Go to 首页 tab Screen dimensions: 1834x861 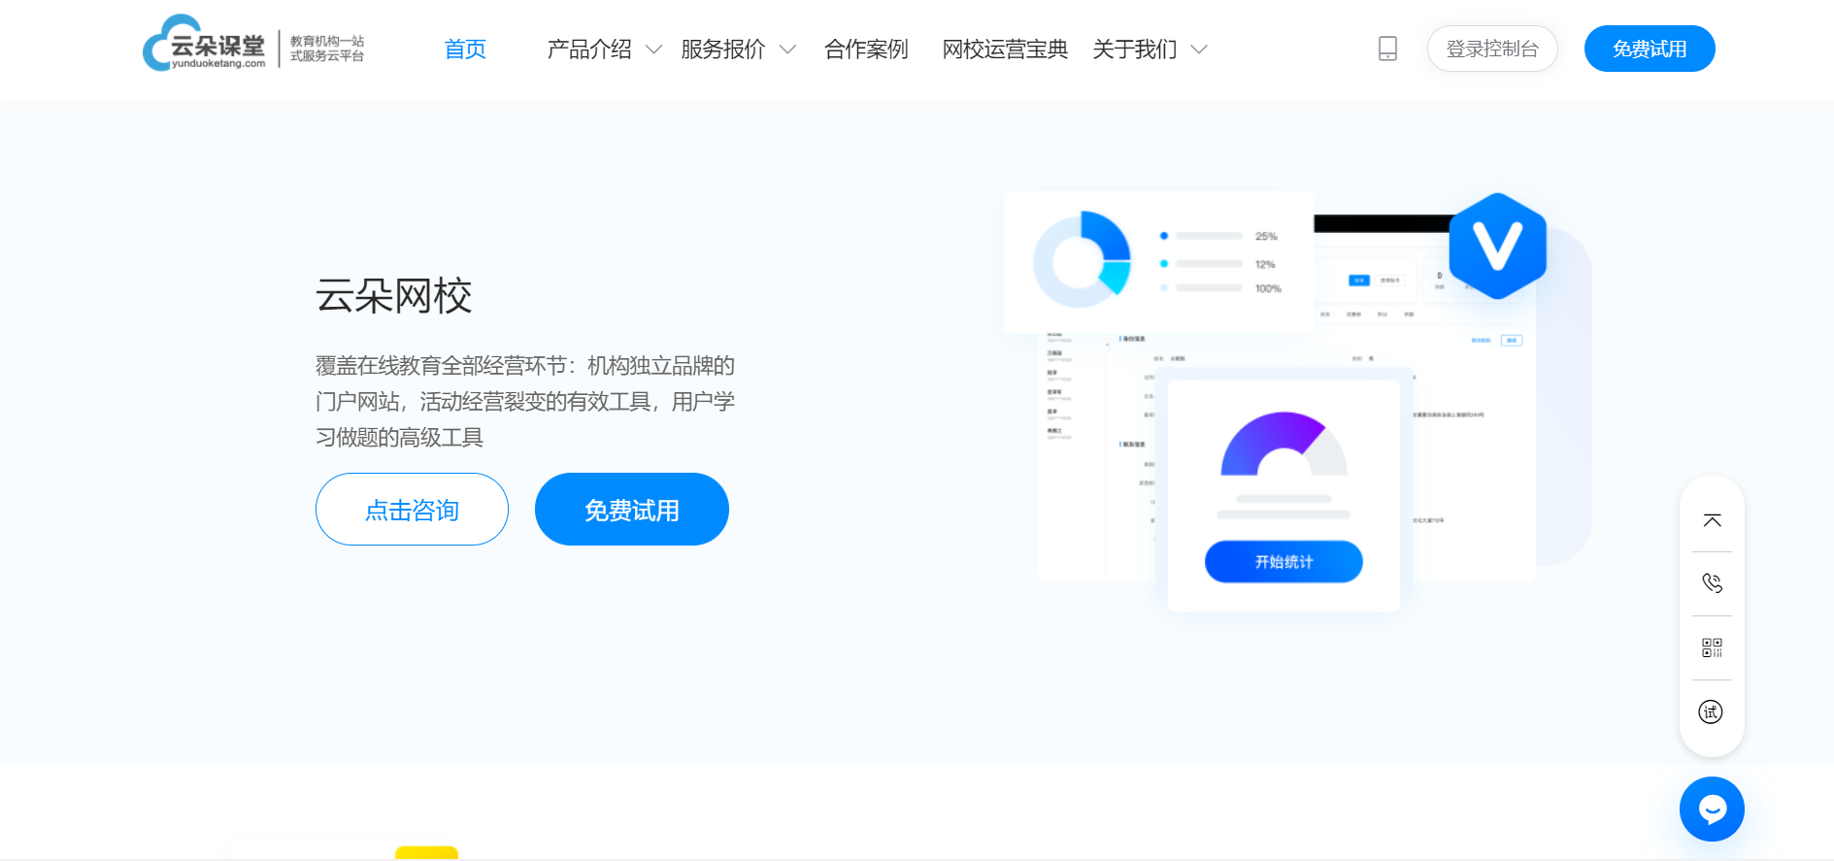pyautogui.click(x=465, y=49)
